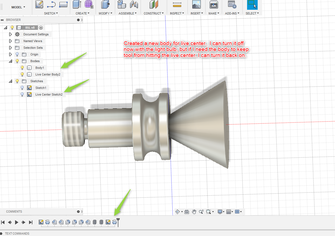Screen dimensions: 335x236
Task: Select the Press Pull modify icon
Action: [105, 4]
